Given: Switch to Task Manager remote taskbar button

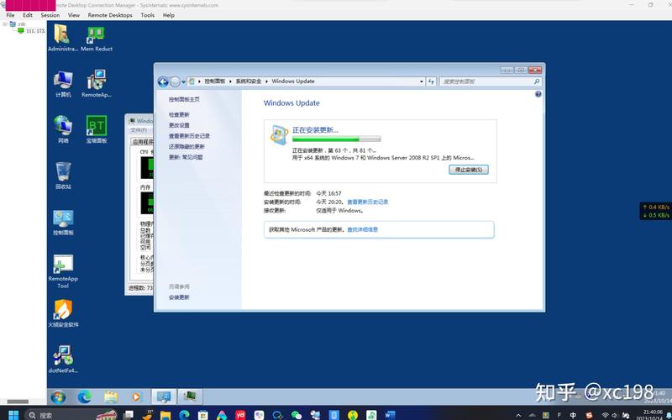Looking at the screenshot, I should tap(190, 396).
